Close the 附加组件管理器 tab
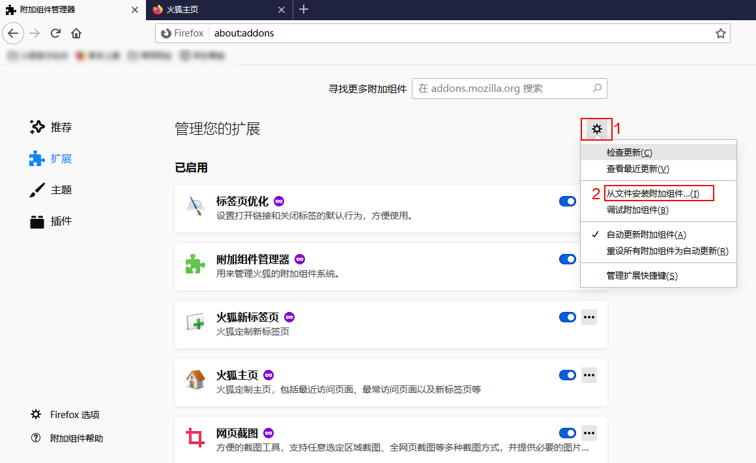The image size is (756, 463). pyautogui.click(x=135, y=10)
